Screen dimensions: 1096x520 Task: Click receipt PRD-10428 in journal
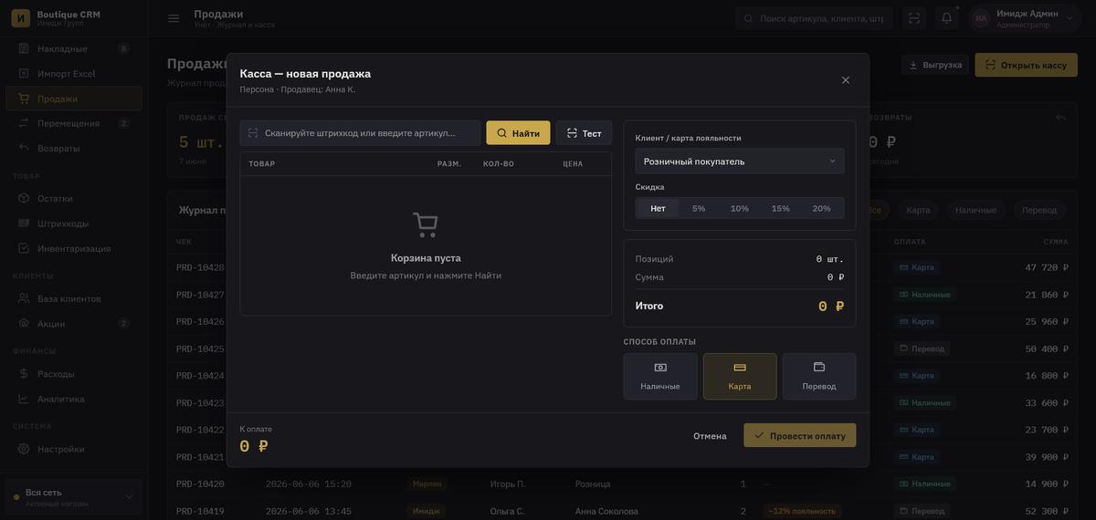[200, 267]
